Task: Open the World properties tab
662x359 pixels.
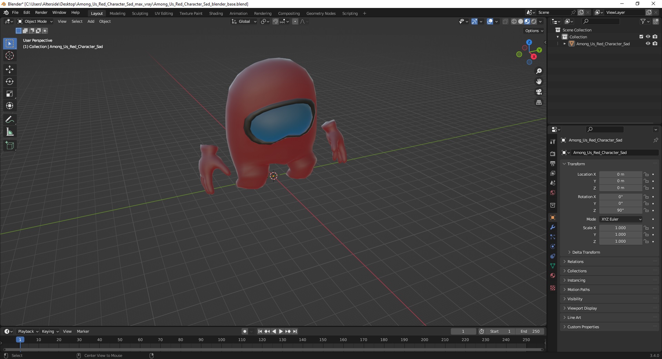Action: click(x=553, y=192)
